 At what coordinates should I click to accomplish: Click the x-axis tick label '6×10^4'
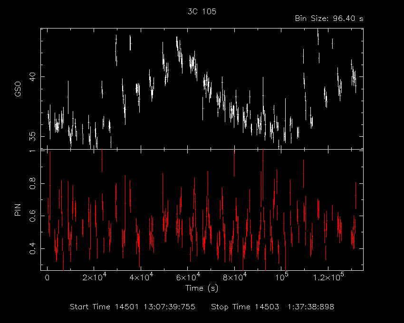pos(188,276)
